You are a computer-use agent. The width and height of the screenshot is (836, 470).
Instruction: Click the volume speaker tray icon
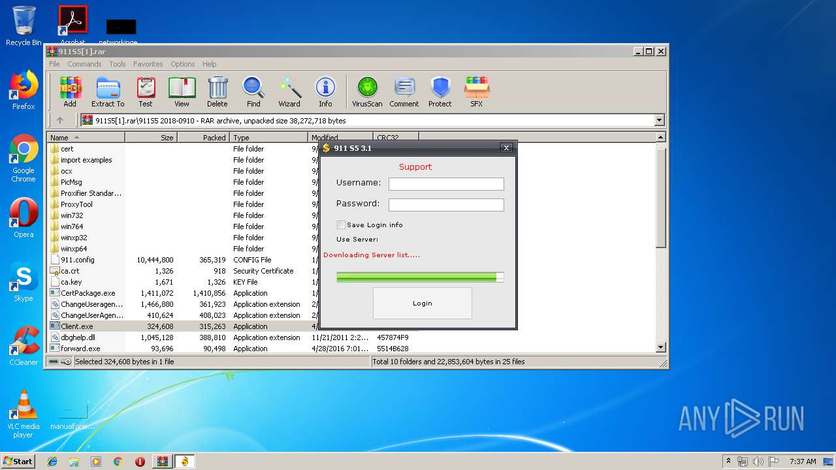coord(758,462)
